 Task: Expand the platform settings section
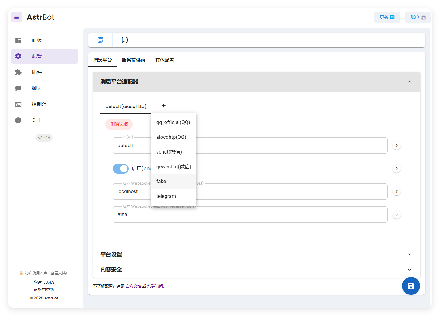click(x=409, y=254)
